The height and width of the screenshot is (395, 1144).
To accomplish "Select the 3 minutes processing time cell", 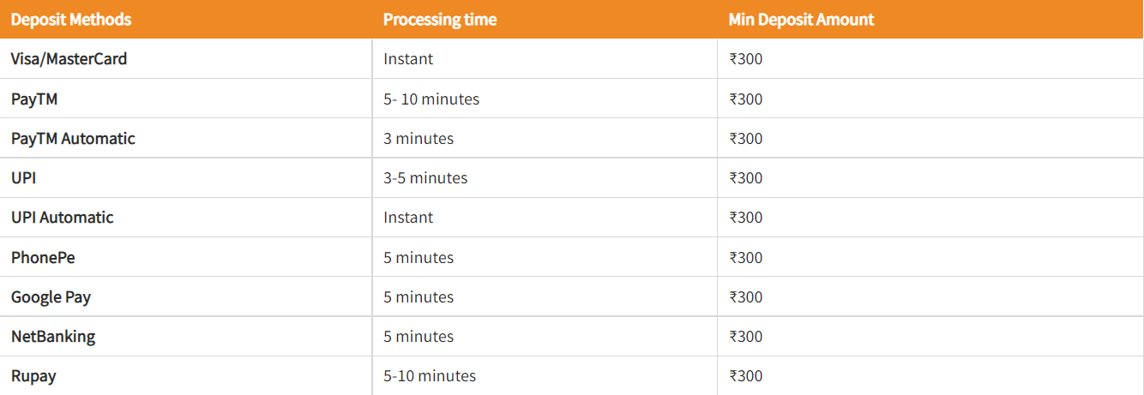I will point(418,138).
